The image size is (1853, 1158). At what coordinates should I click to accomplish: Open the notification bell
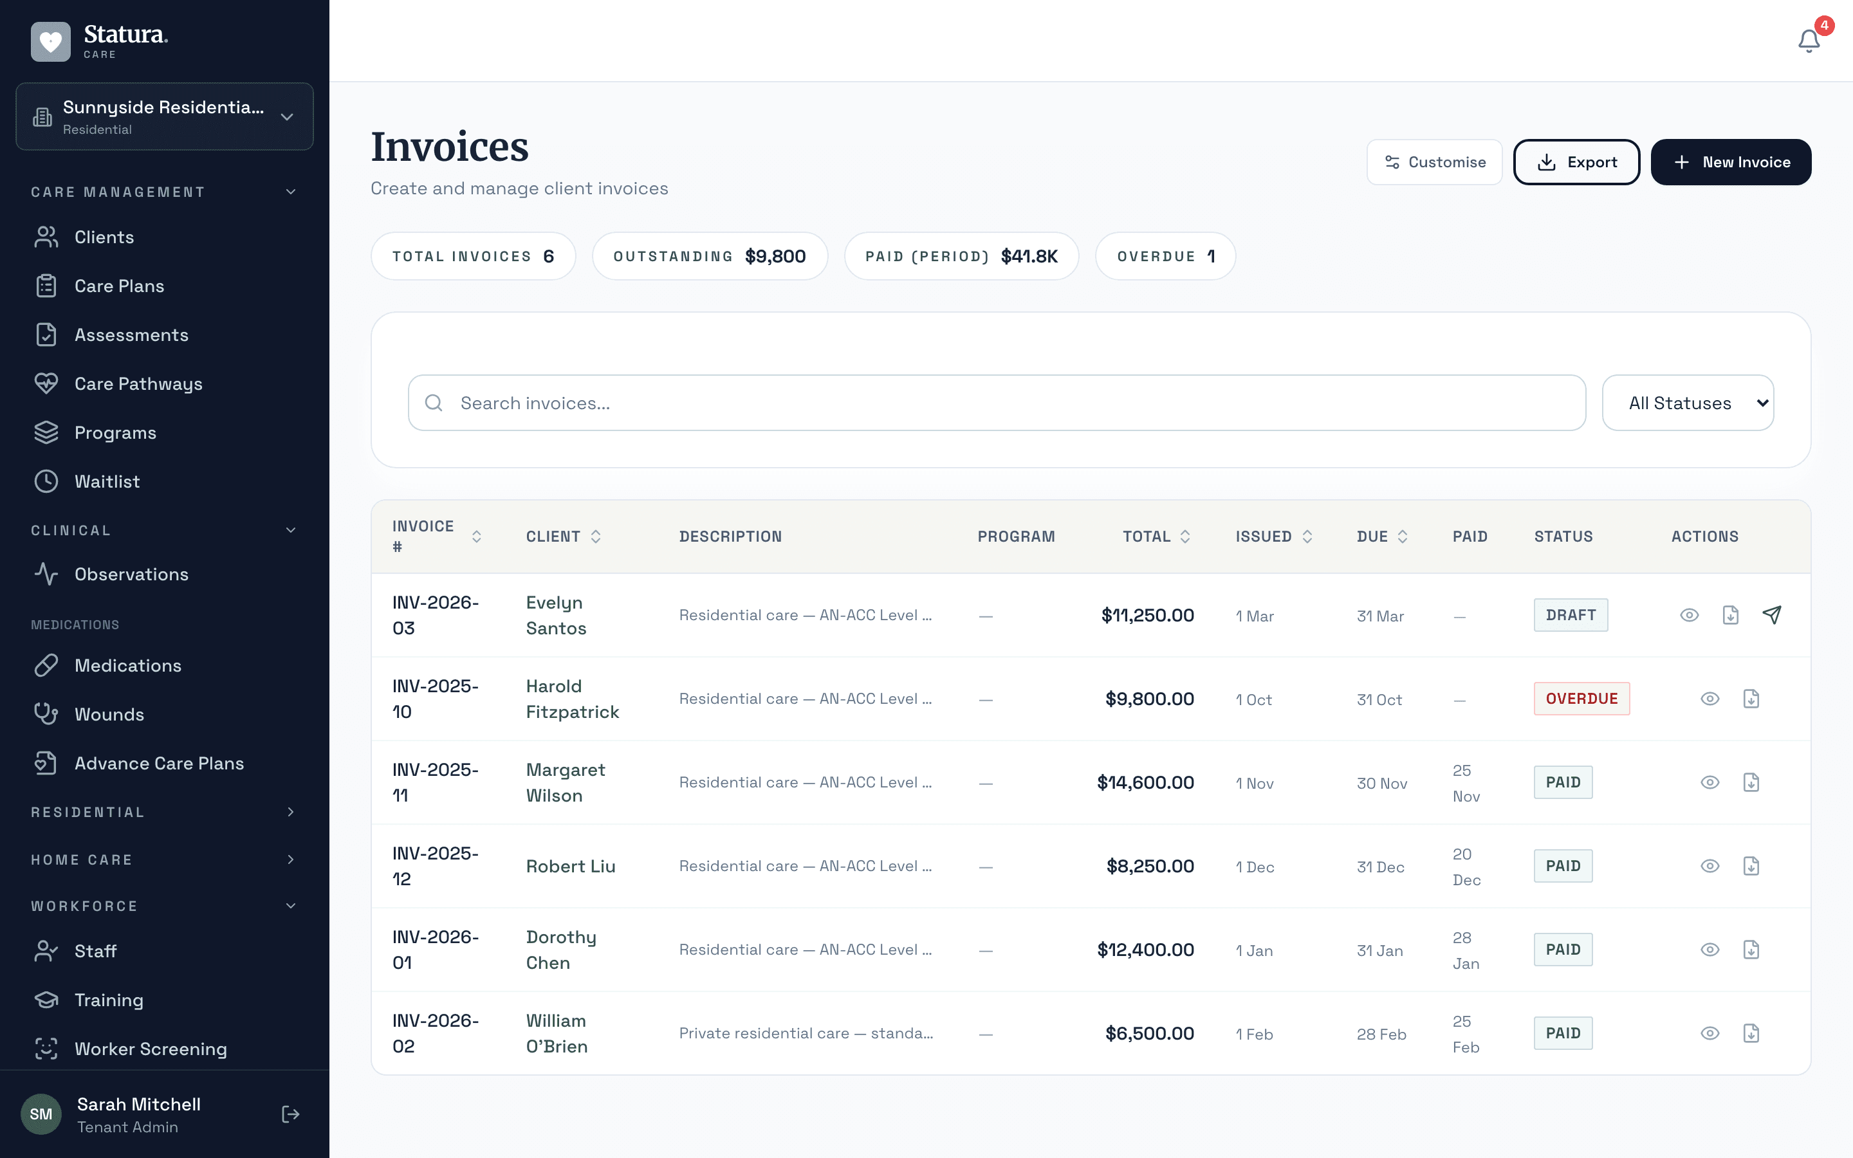[x=1808, y=41]
